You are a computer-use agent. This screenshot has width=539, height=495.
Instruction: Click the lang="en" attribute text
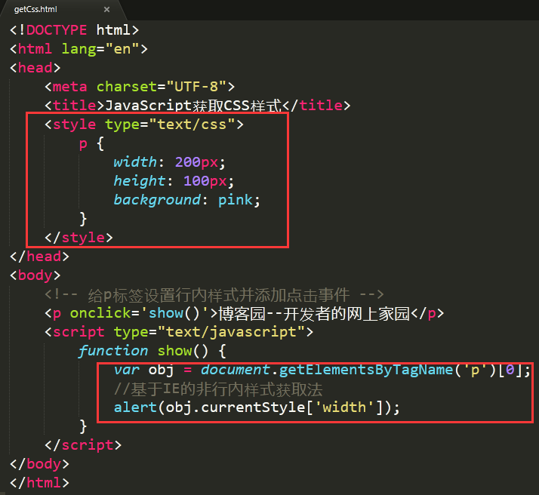point(100,49)
